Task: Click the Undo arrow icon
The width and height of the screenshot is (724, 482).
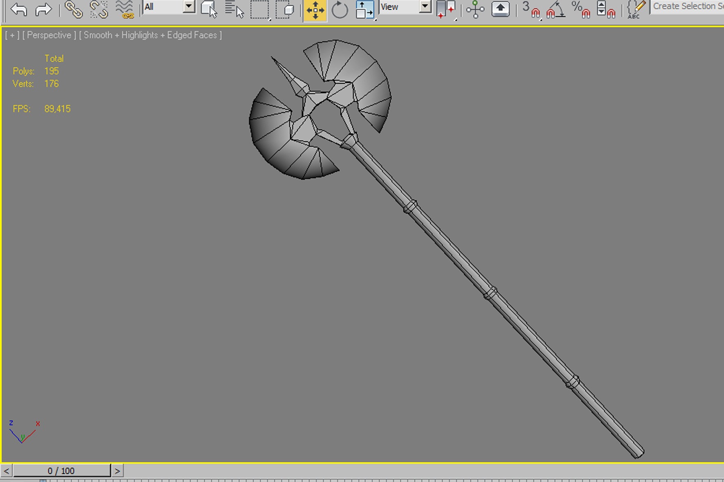Action: [x=19, y=9]
